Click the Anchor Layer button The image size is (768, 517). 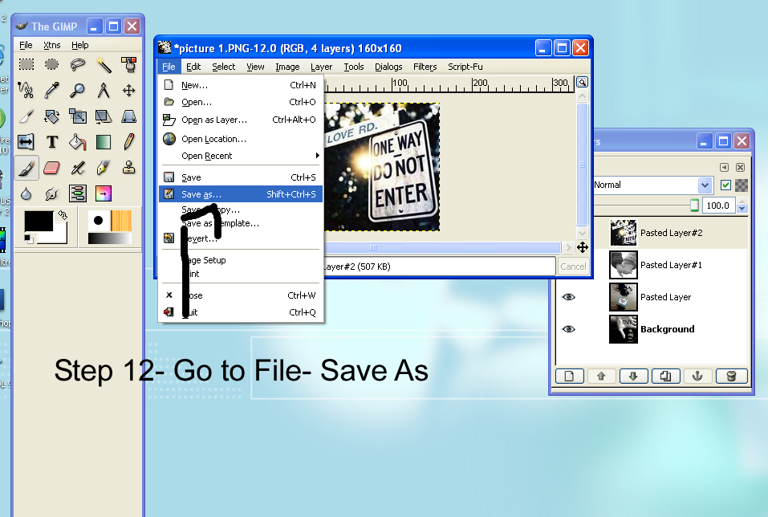[x=698, y=376]
